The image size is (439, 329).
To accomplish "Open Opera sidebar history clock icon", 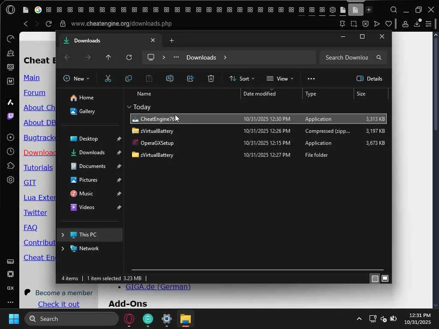I will pos(10,151).
